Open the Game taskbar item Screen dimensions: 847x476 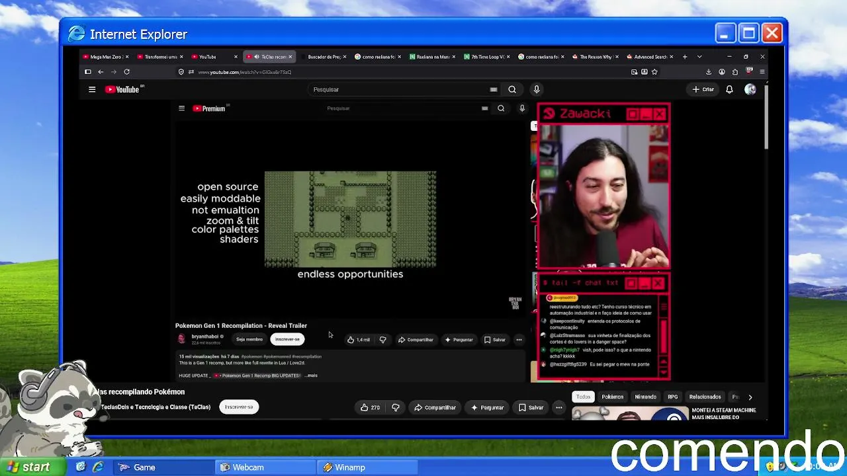click(x=163, y=467)
